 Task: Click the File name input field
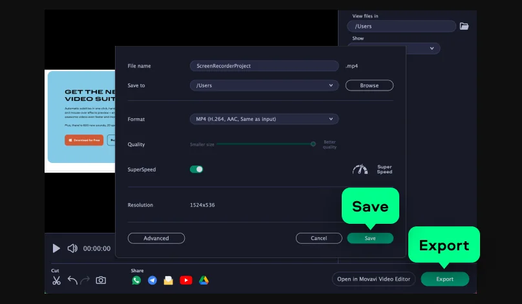pos(264,66)
